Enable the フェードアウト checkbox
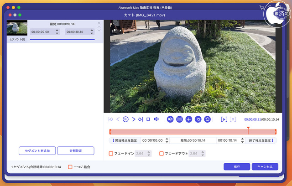The image size is (292, 186). 161,154
